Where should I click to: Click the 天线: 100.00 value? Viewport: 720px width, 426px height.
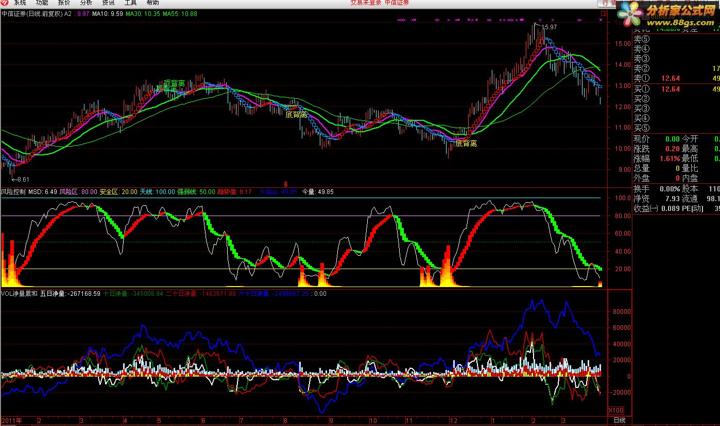[x=158, y=192]
